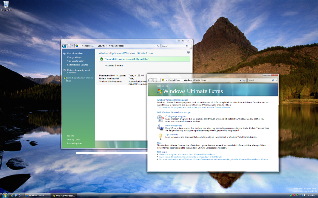Screen dimensions: 318x198
Task: Click the Tips and tricks lightbulb icon
Action: [x=160, y=136]
